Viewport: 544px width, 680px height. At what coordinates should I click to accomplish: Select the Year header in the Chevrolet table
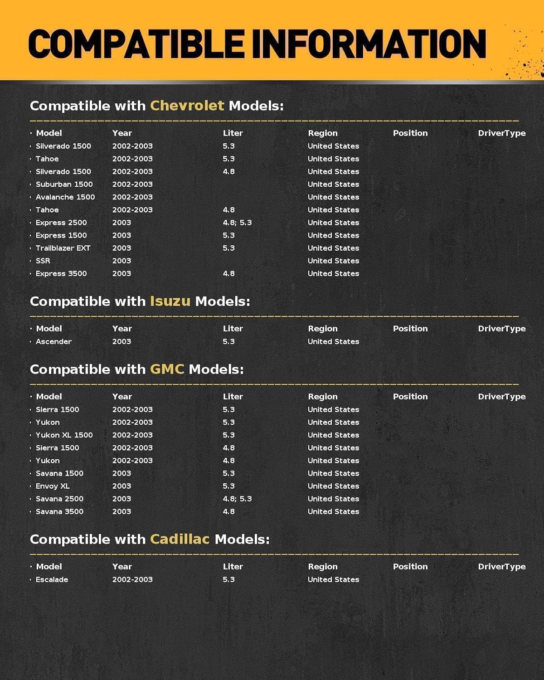click(122, 133)
